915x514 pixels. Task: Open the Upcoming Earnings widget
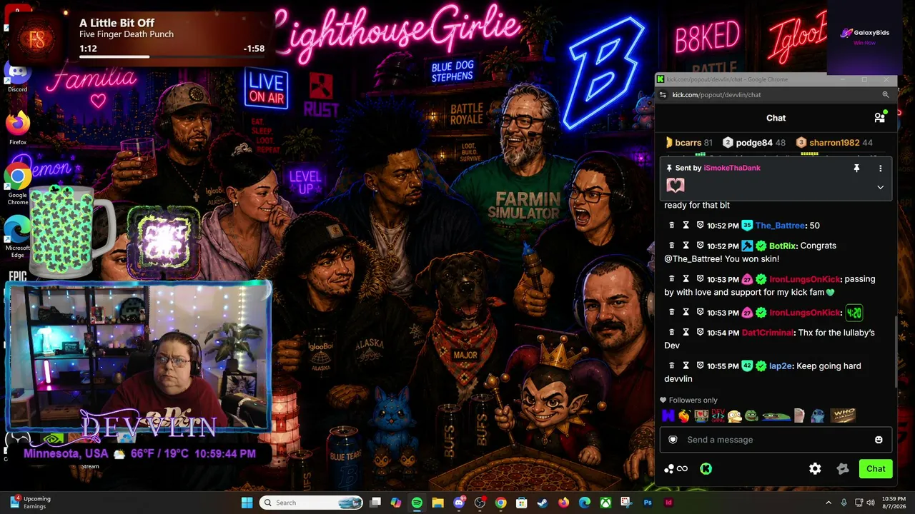coord(30,503)
